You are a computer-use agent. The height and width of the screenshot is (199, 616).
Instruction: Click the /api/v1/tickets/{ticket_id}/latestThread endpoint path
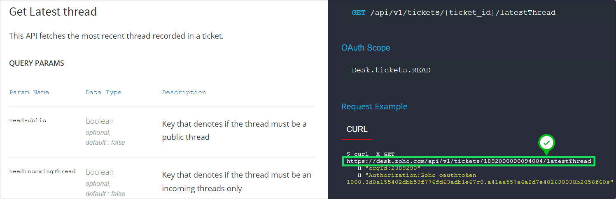(463, 12)
